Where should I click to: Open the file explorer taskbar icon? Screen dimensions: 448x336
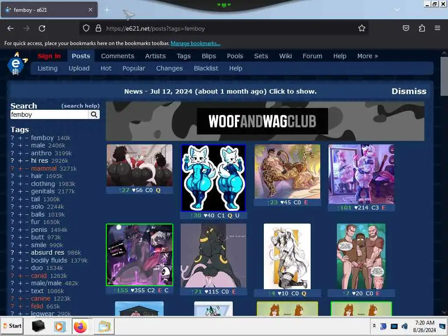click(x=104, y=326)
